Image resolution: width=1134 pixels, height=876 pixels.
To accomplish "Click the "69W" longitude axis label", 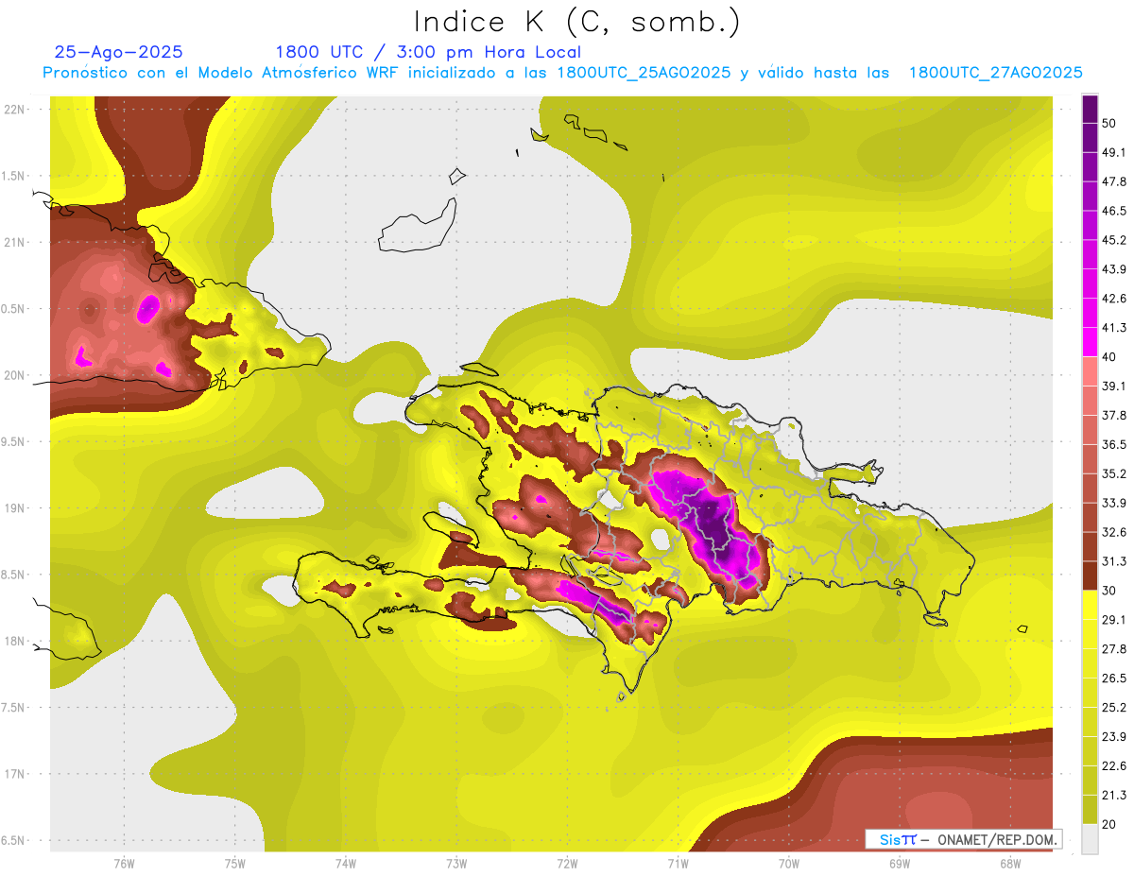I will (x=900, y=863).
